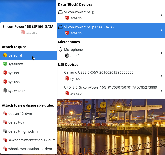
Task: Click the green sys-firewall qube icon
Action: click(x=5, y=64)
